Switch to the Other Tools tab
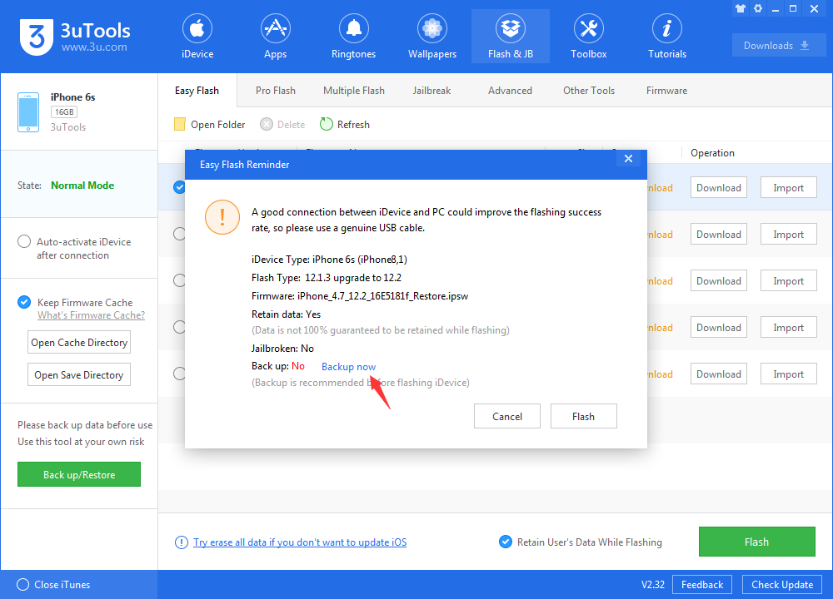 click(589, 91)
